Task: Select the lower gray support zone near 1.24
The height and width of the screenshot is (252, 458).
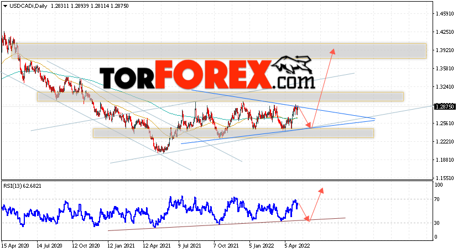Action: pyautogui.click(x=233, y=133)
